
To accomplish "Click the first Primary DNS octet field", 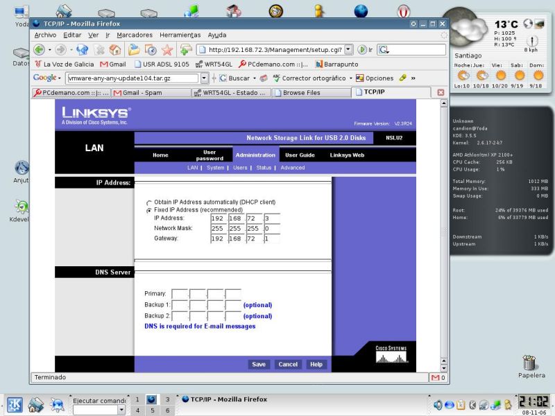I will click(x=180, y=294).
